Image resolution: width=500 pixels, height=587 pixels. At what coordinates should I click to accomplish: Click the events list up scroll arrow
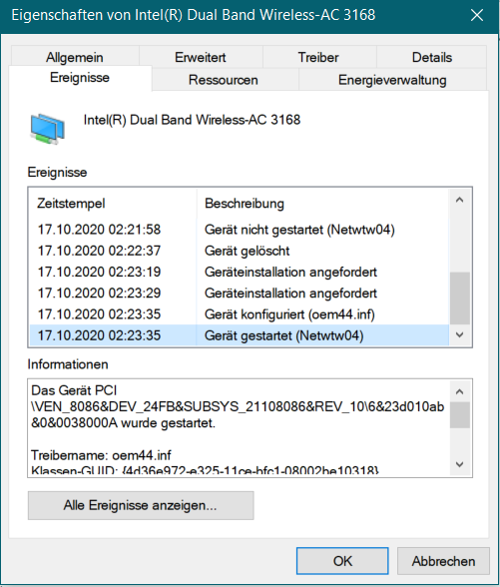tap(459, 200)
